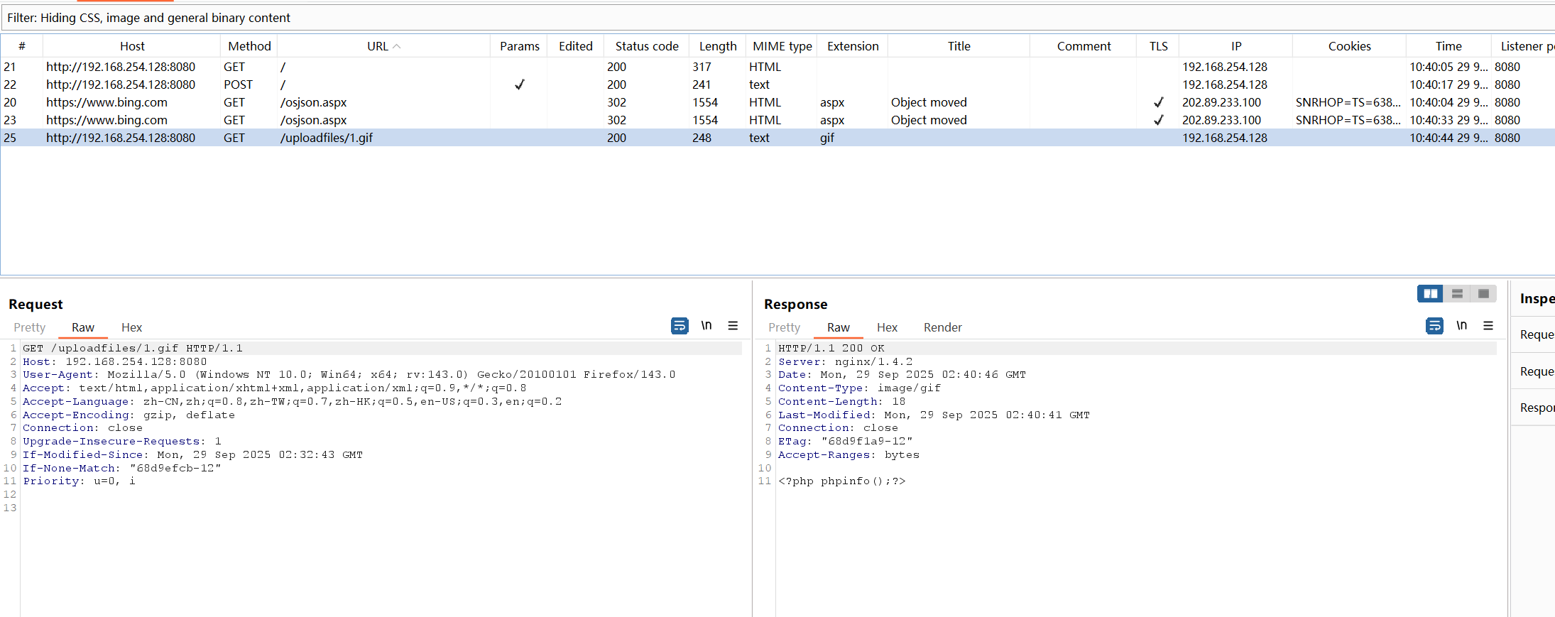Select the Raw tab in Response panel

pyautogui.click(x=839, y=327)
